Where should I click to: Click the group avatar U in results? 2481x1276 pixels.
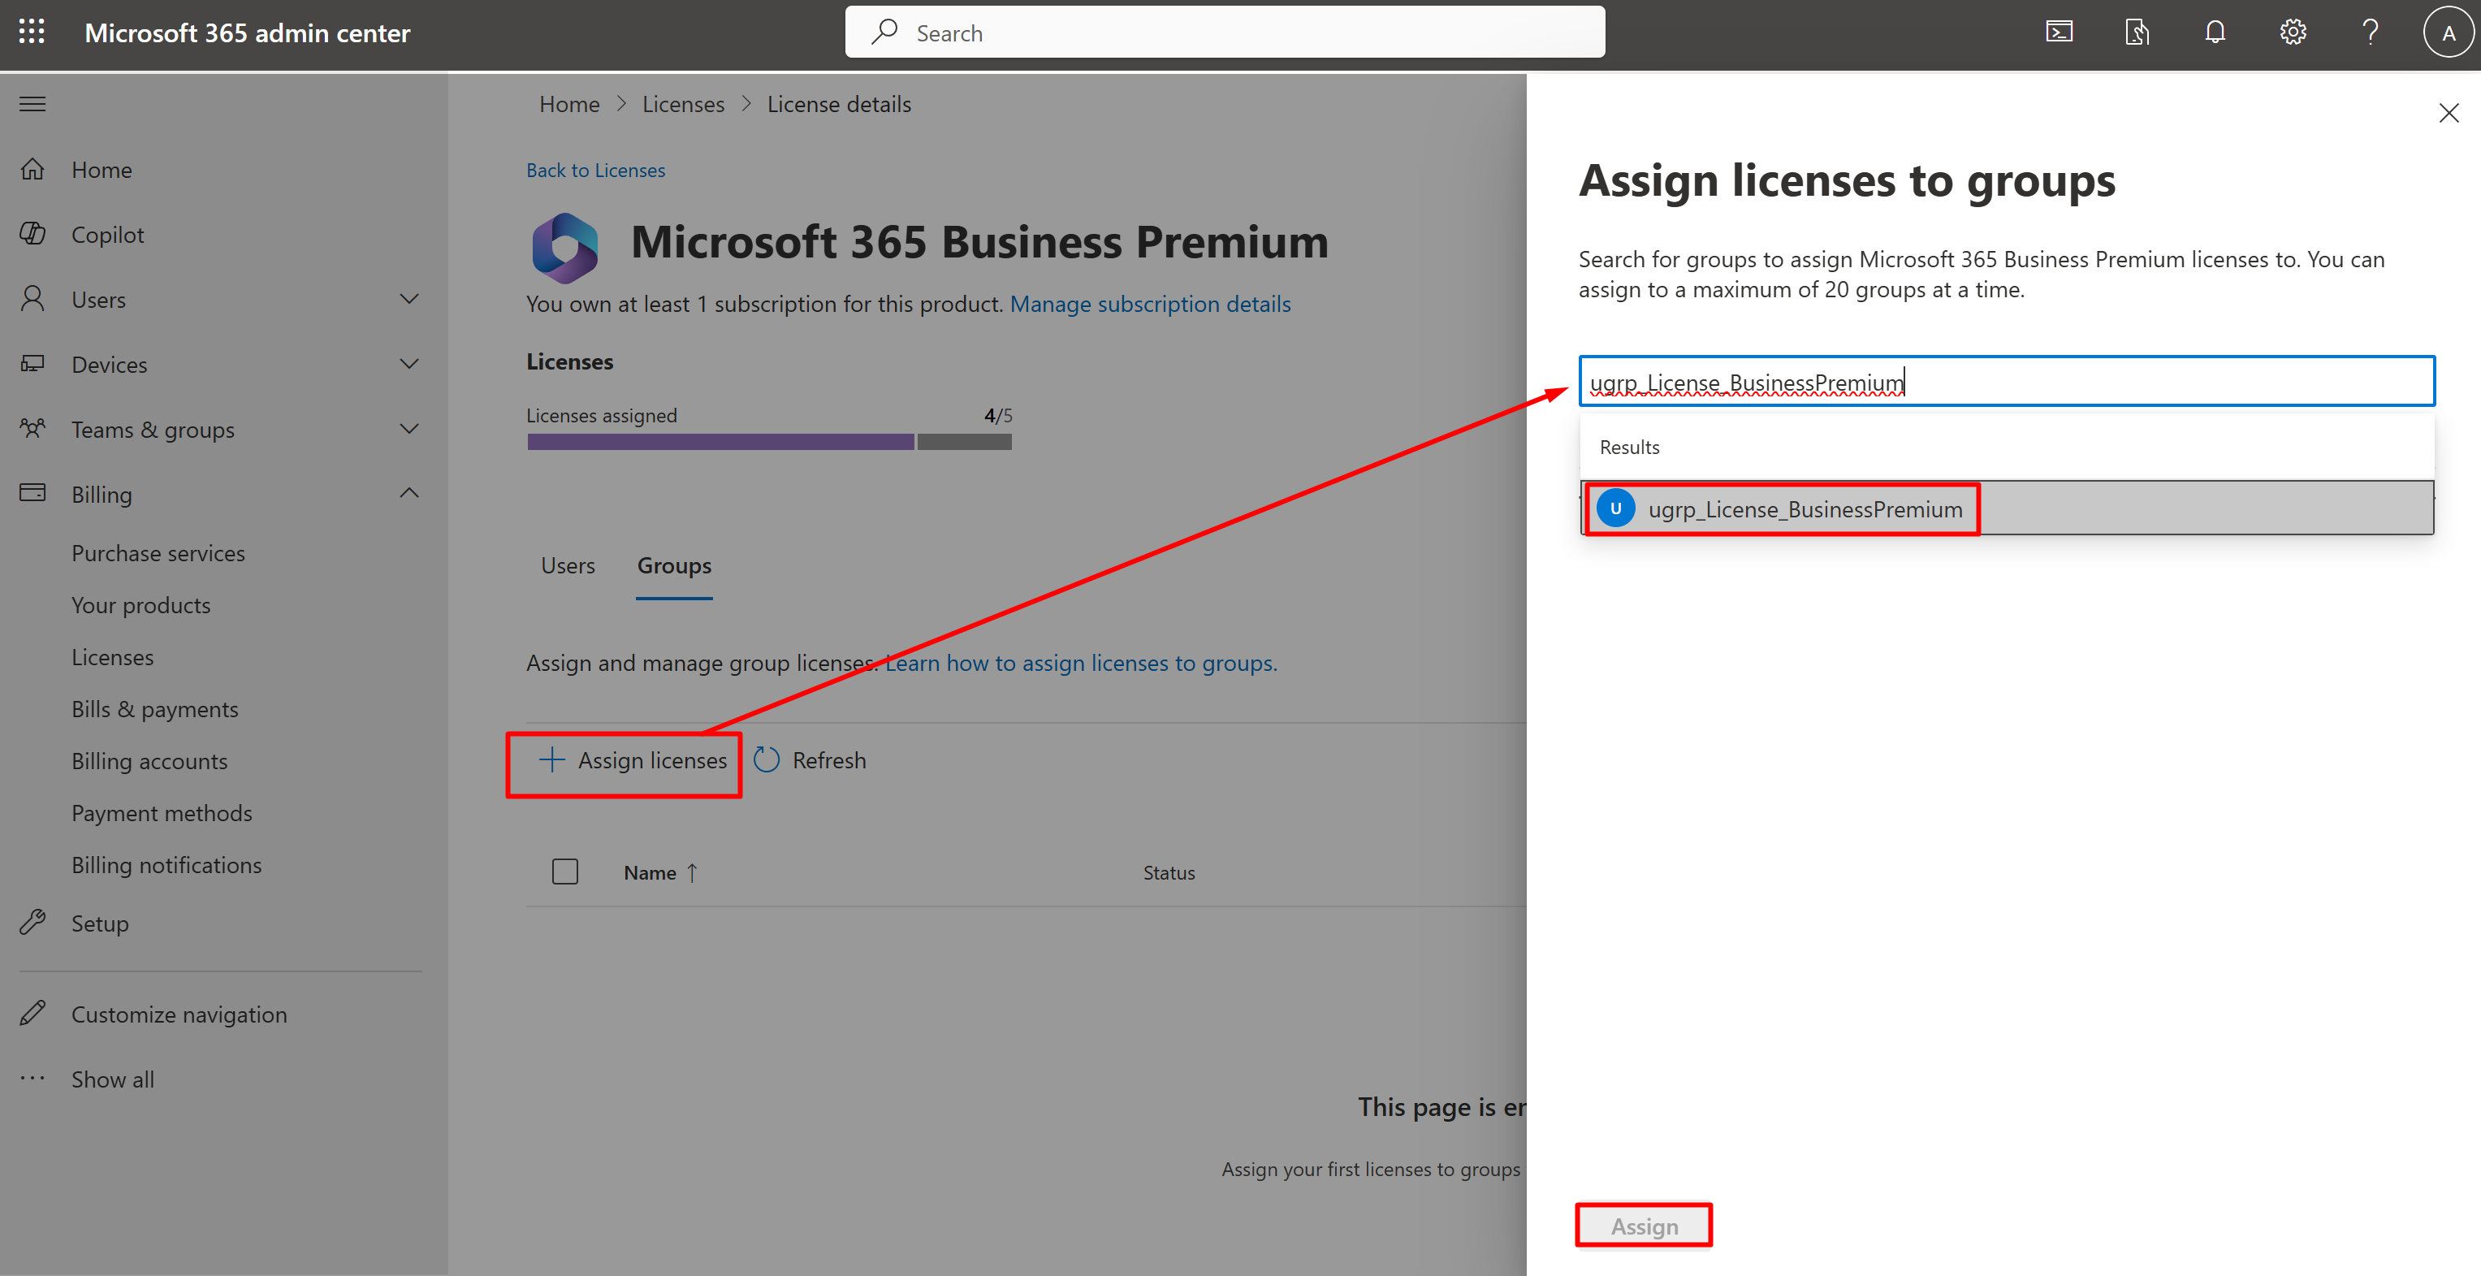(x=1615, y=508)
